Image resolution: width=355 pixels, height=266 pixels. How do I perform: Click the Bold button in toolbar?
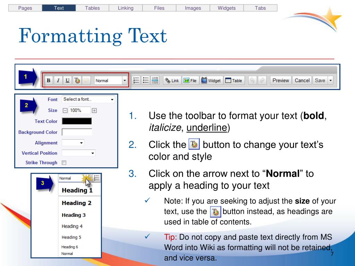point(49,80)
